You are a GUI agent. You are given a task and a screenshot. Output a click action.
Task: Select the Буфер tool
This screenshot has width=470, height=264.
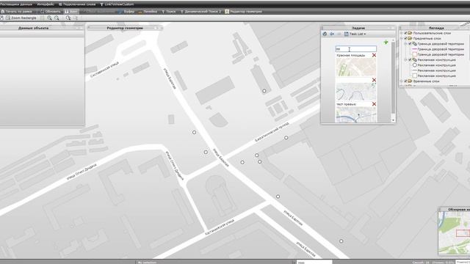126,12
